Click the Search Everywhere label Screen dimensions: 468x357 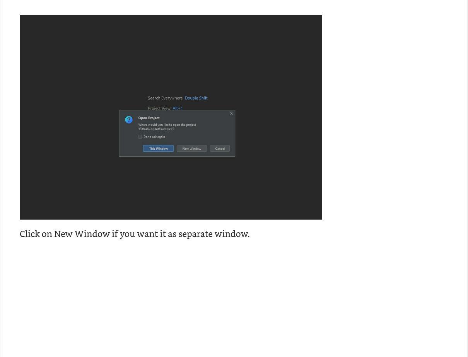click(x=165, y=98)
